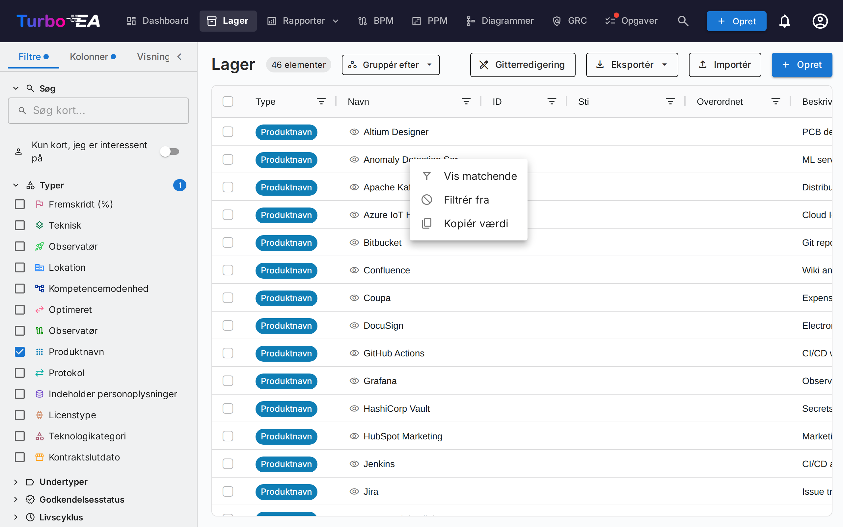Screen dimensions: 843x527
Task: Click the Turbo EA logo
Action: pos(58,21)
